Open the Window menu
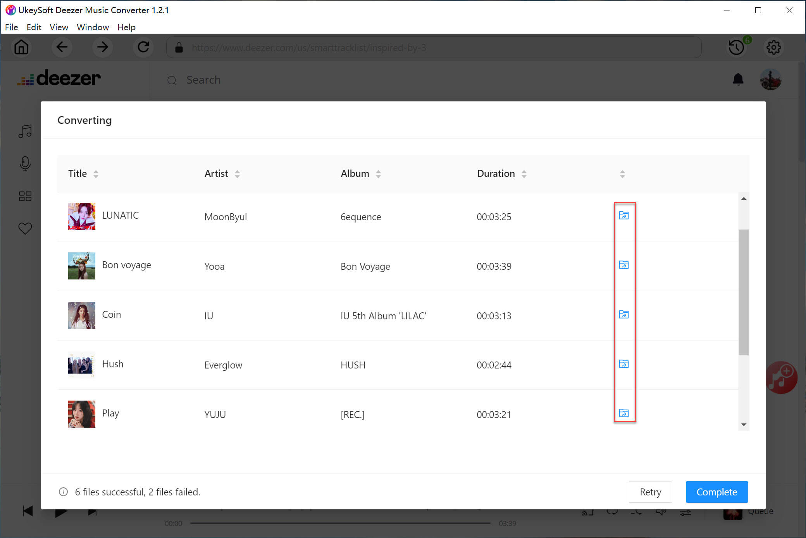 pos(93,27)
